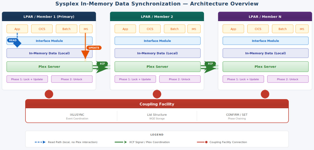Select the blue read-path arrowhead in Member 1
The height and width of the screenshot is (150, 314).
(x=17, y=43)
